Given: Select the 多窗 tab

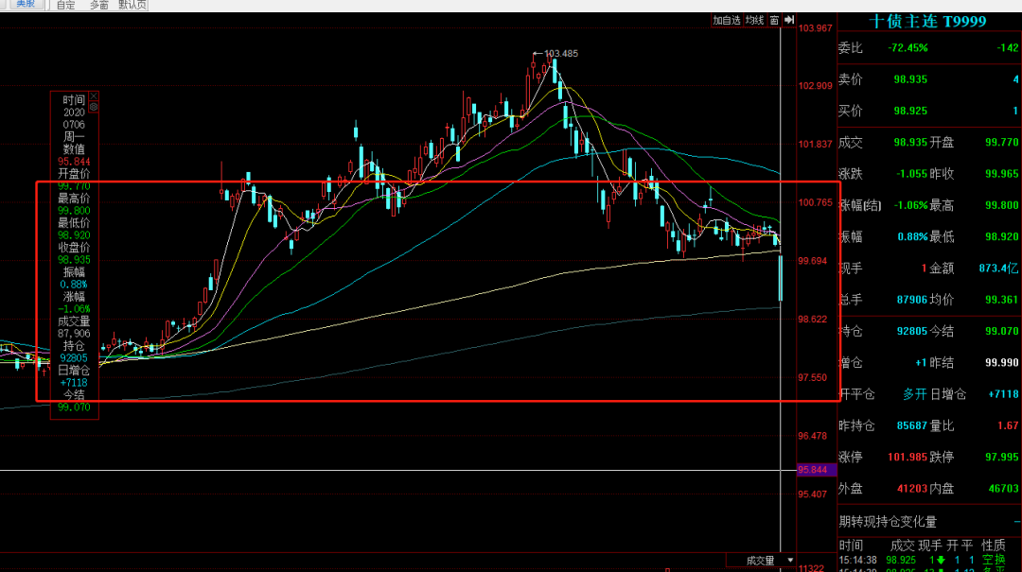Looking at the screenshot, I should 99,6.
